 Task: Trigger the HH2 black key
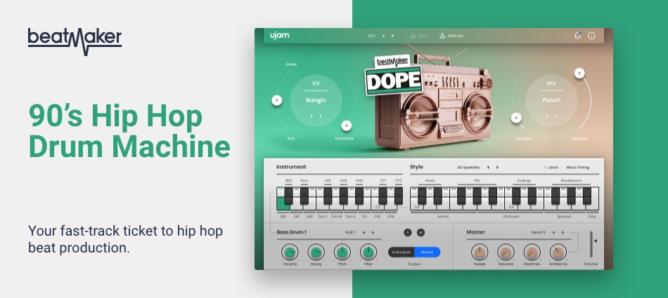(343, 196)
